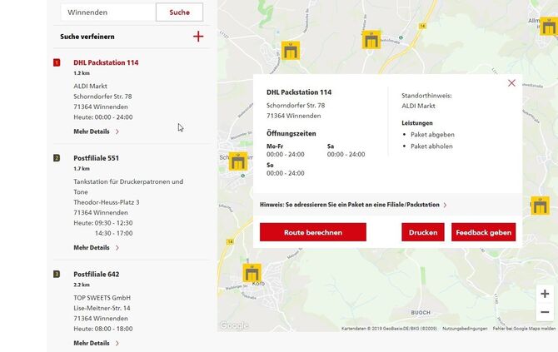Click the post marker near Schwaikheim on the left
The height and width of the screenshot is (352, 558).
(238, 161)
